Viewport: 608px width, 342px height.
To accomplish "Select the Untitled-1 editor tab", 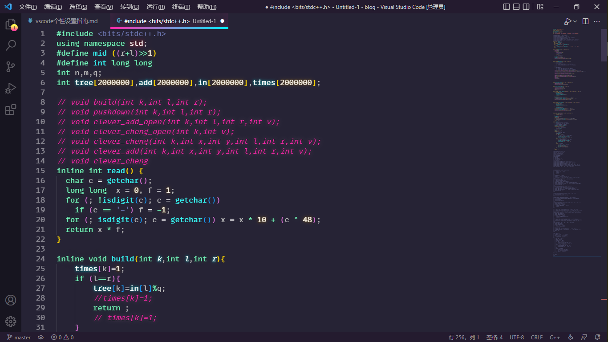I will click(x=170, y=21).
